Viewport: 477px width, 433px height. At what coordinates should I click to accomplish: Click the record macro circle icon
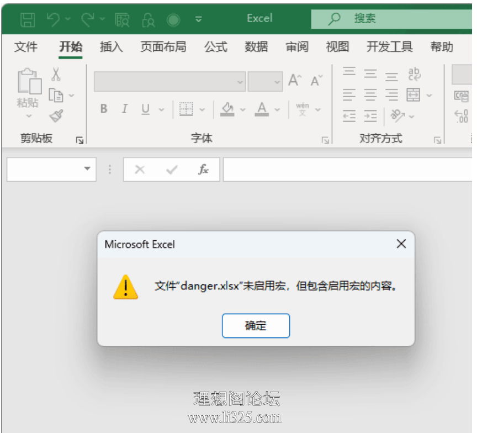[173, 20]
